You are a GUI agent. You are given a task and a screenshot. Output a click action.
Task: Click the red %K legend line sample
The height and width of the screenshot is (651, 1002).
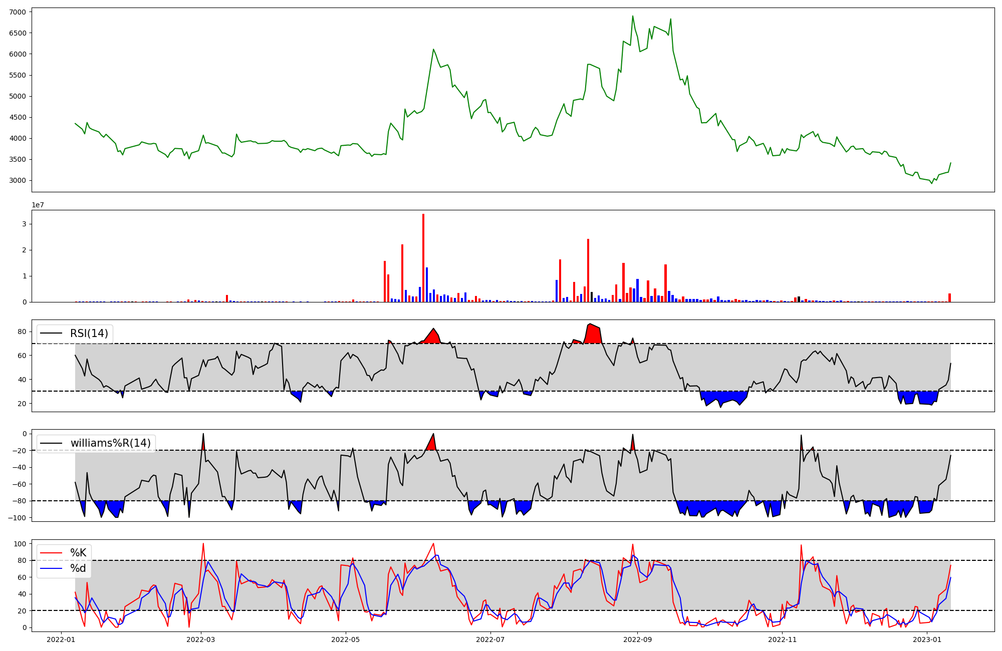51,553
